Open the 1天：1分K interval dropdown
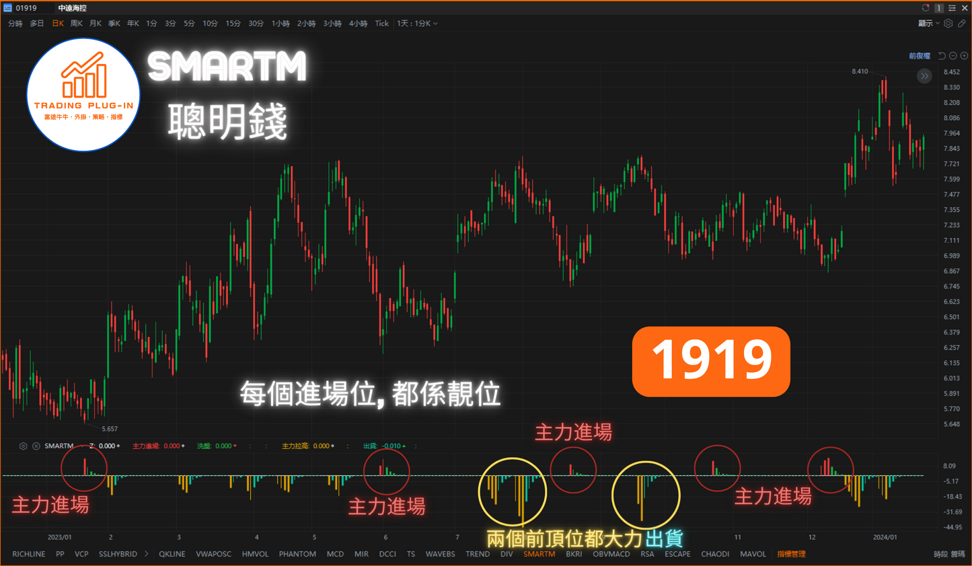The width and height of the screenshot is (972, 566). tap(417, 24)
